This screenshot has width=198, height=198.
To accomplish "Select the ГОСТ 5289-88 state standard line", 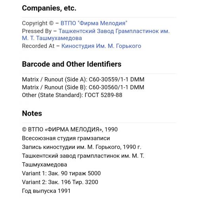I will tap(72, 95).
